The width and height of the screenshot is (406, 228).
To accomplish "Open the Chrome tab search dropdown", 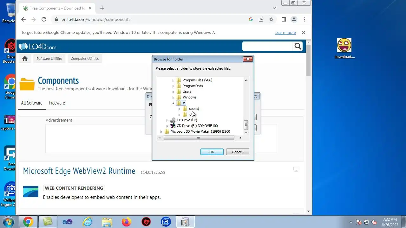I will (x=274, y=8).
